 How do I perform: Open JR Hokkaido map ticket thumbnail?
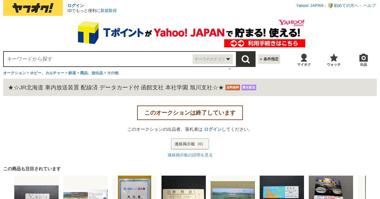282,187
